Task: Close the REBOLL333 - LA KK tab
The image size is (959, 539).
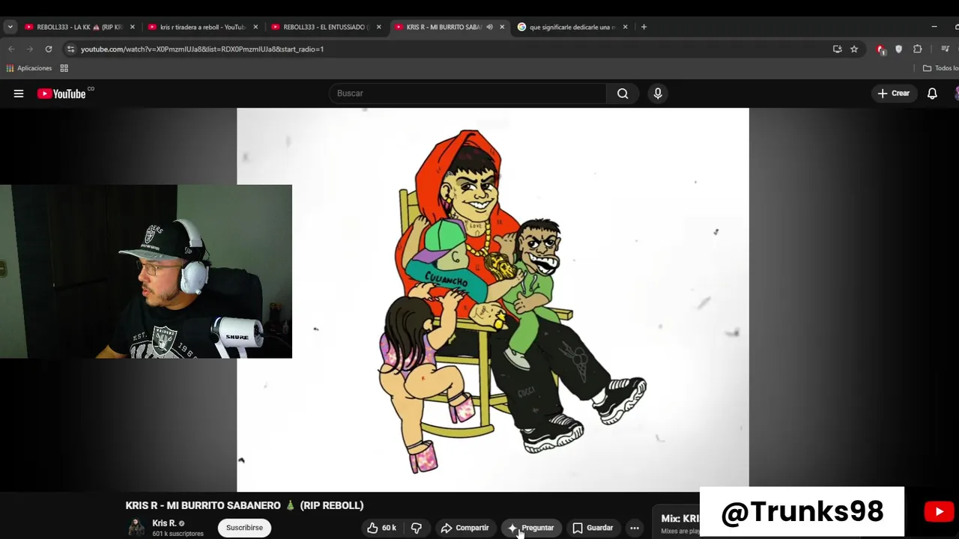Action: tap(133, 27)
